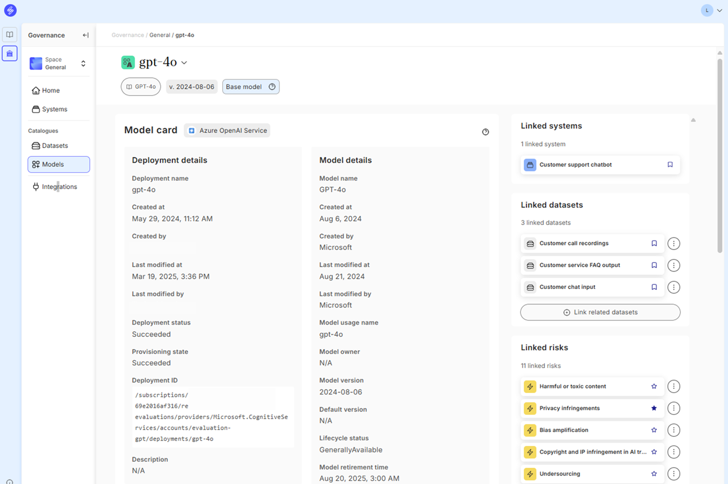728x484 pixels.
Task: Click the Base model info icon
Action: pos(272,87)
